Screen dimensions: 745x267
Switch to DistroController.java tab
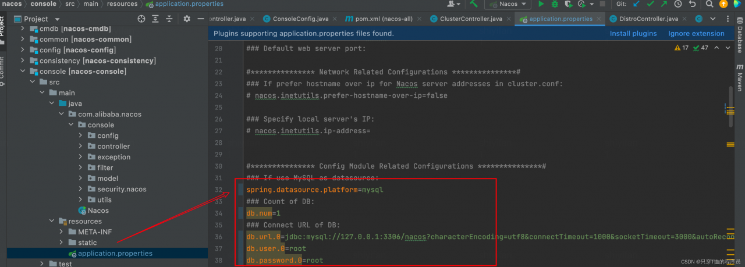coord(648,19)
